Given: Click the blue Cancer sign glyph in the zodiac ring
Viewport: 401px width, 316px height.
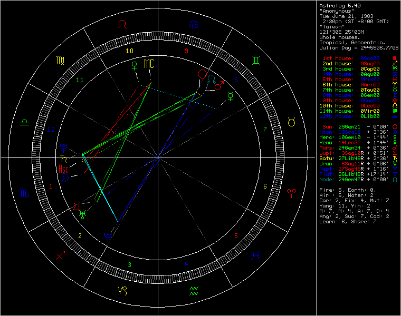Looking at the screenshot, I should [194, 25].
